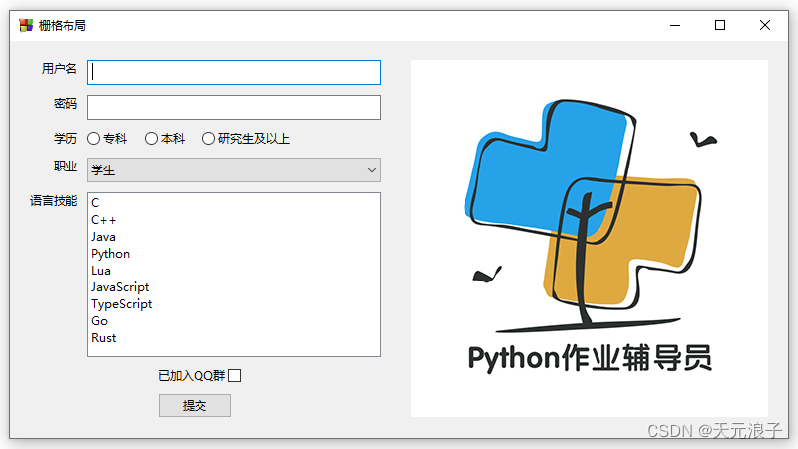This screenshot has height=449, width=798.
Task: Choose Lua in the skills list
Action: 234,270
